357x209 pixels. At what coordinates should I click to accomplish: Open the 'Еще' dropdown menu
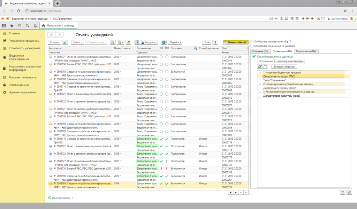(x=207, y=42)
